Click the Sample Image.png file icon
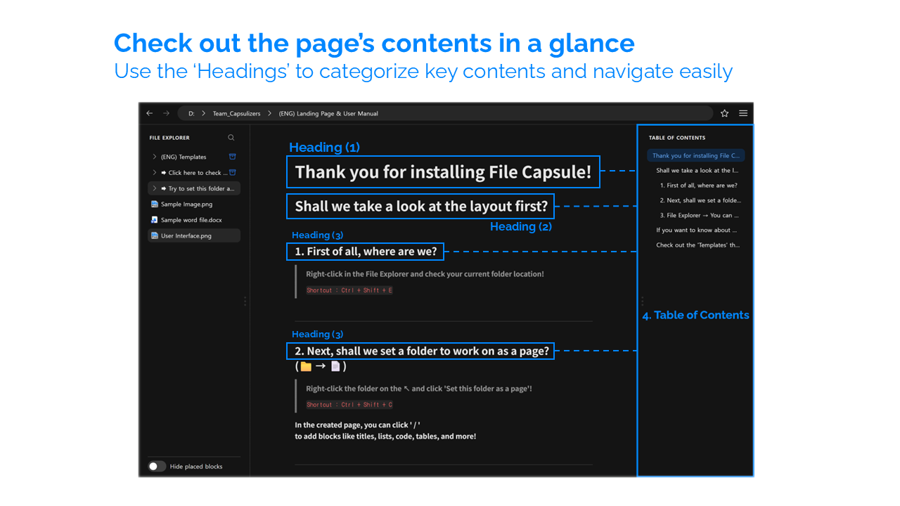Image resolution: width=900 pixels, height=506 pixels. (155, 204)
